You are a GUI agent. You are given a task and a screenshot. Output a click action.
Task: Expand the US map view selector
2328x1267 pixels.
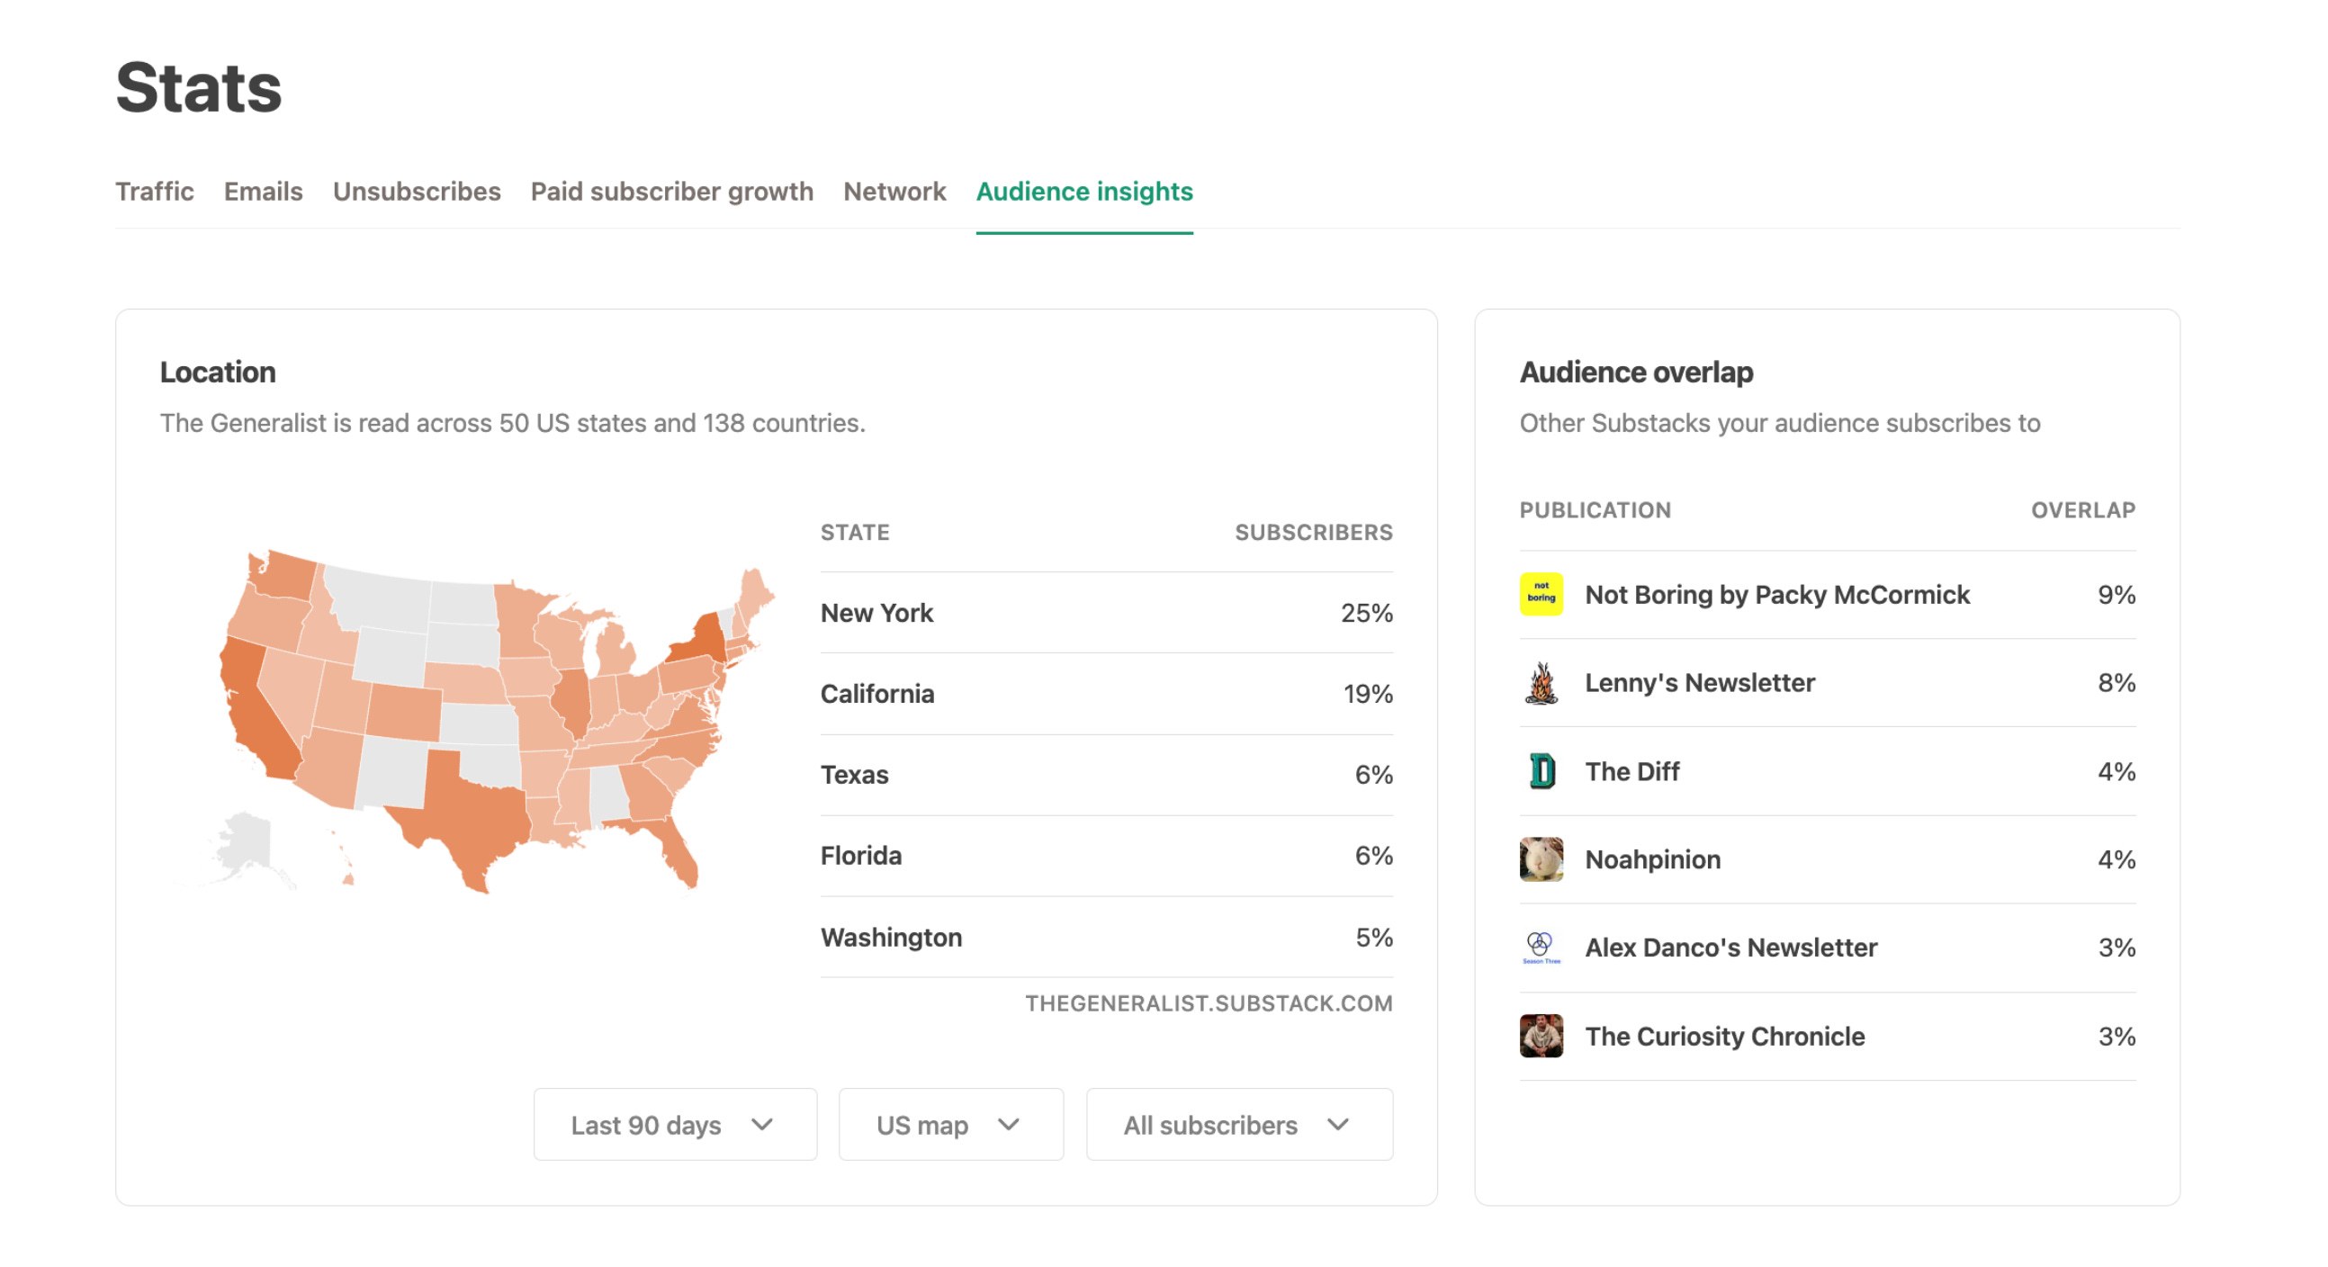point(949,1124)
